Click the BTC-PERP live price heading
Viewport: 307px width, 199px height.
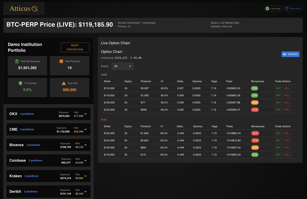(60, 25)
